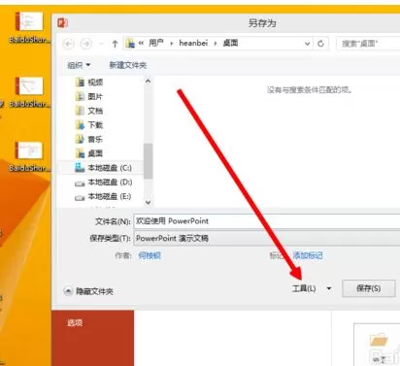Expand the address bar history dropdown

coord(307,44)
